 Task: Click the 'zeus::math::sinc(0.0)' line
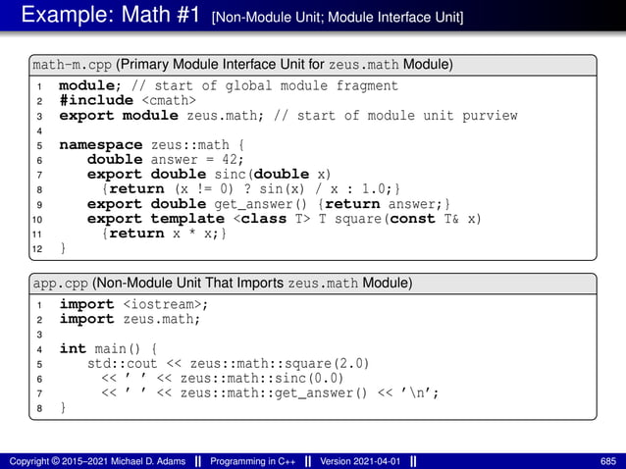(x=223, y=379)
